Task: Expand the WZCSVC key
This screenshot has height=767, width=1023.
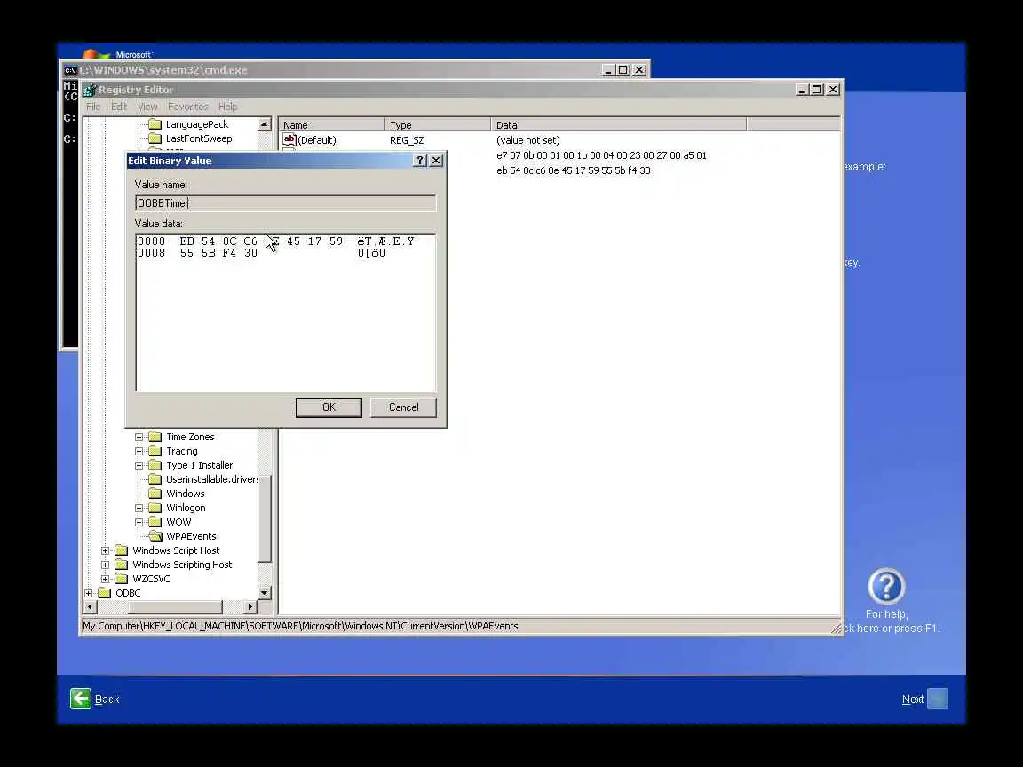Action: pos(105,579)
